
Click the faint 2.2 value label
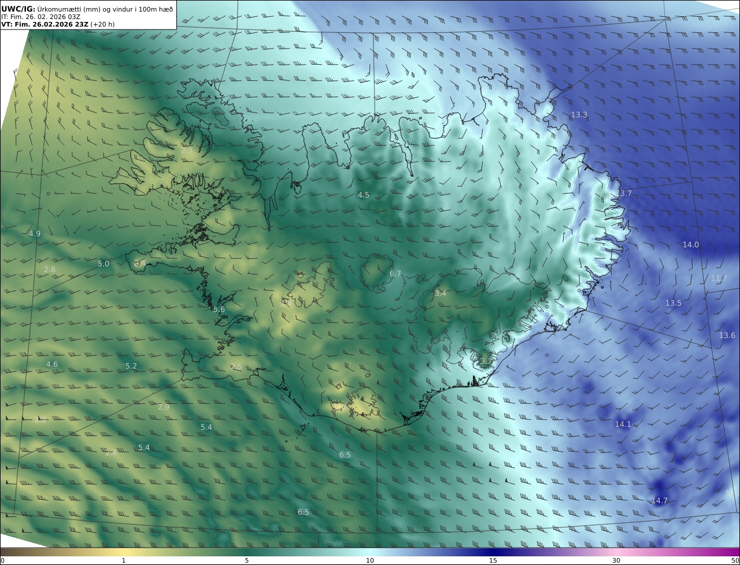click(40, 420)
